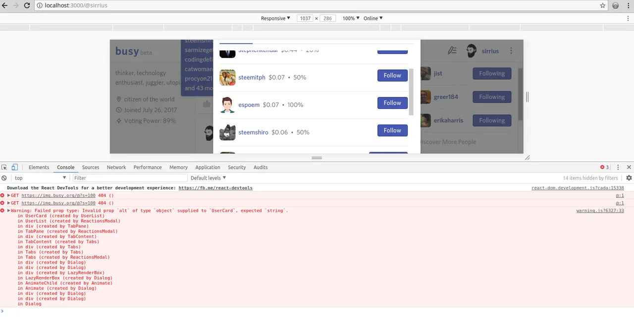This screenshot has width=634, height=320.
Task: Open the Default levels dropdown
Action: (208, 178)
